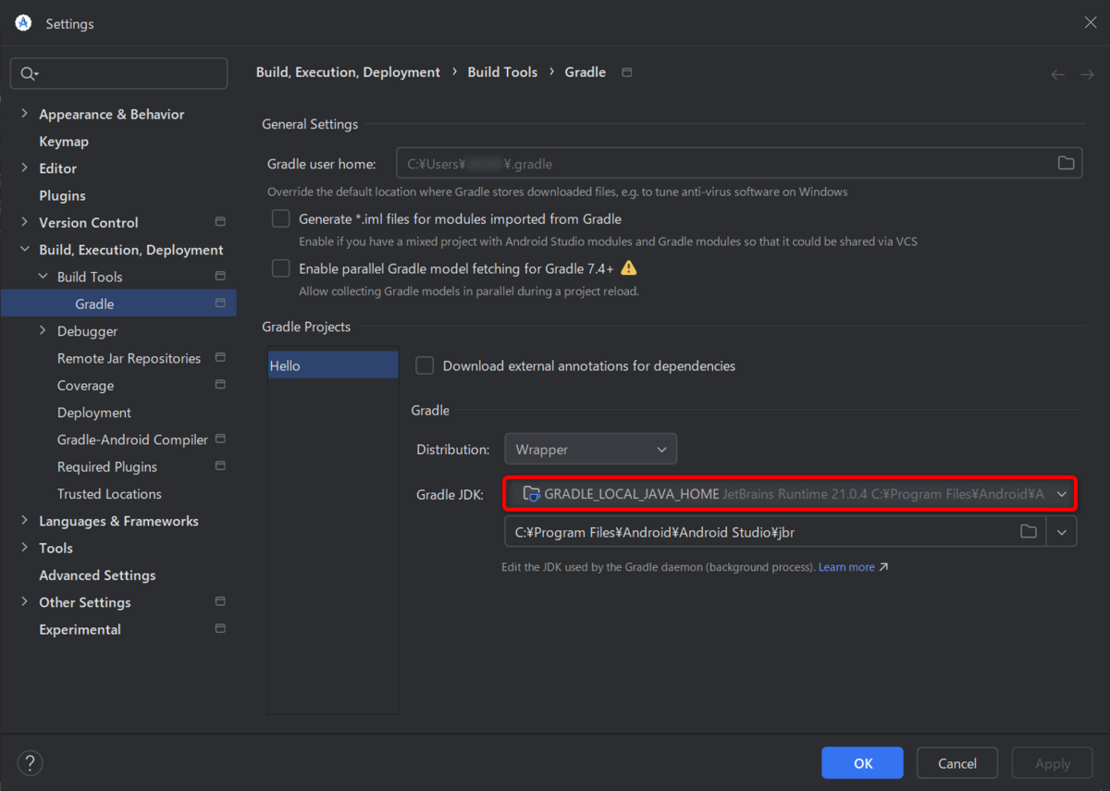Click warning icon beside parallel model fetching
The image size is (1110, 791).
[x=629, y=268]
